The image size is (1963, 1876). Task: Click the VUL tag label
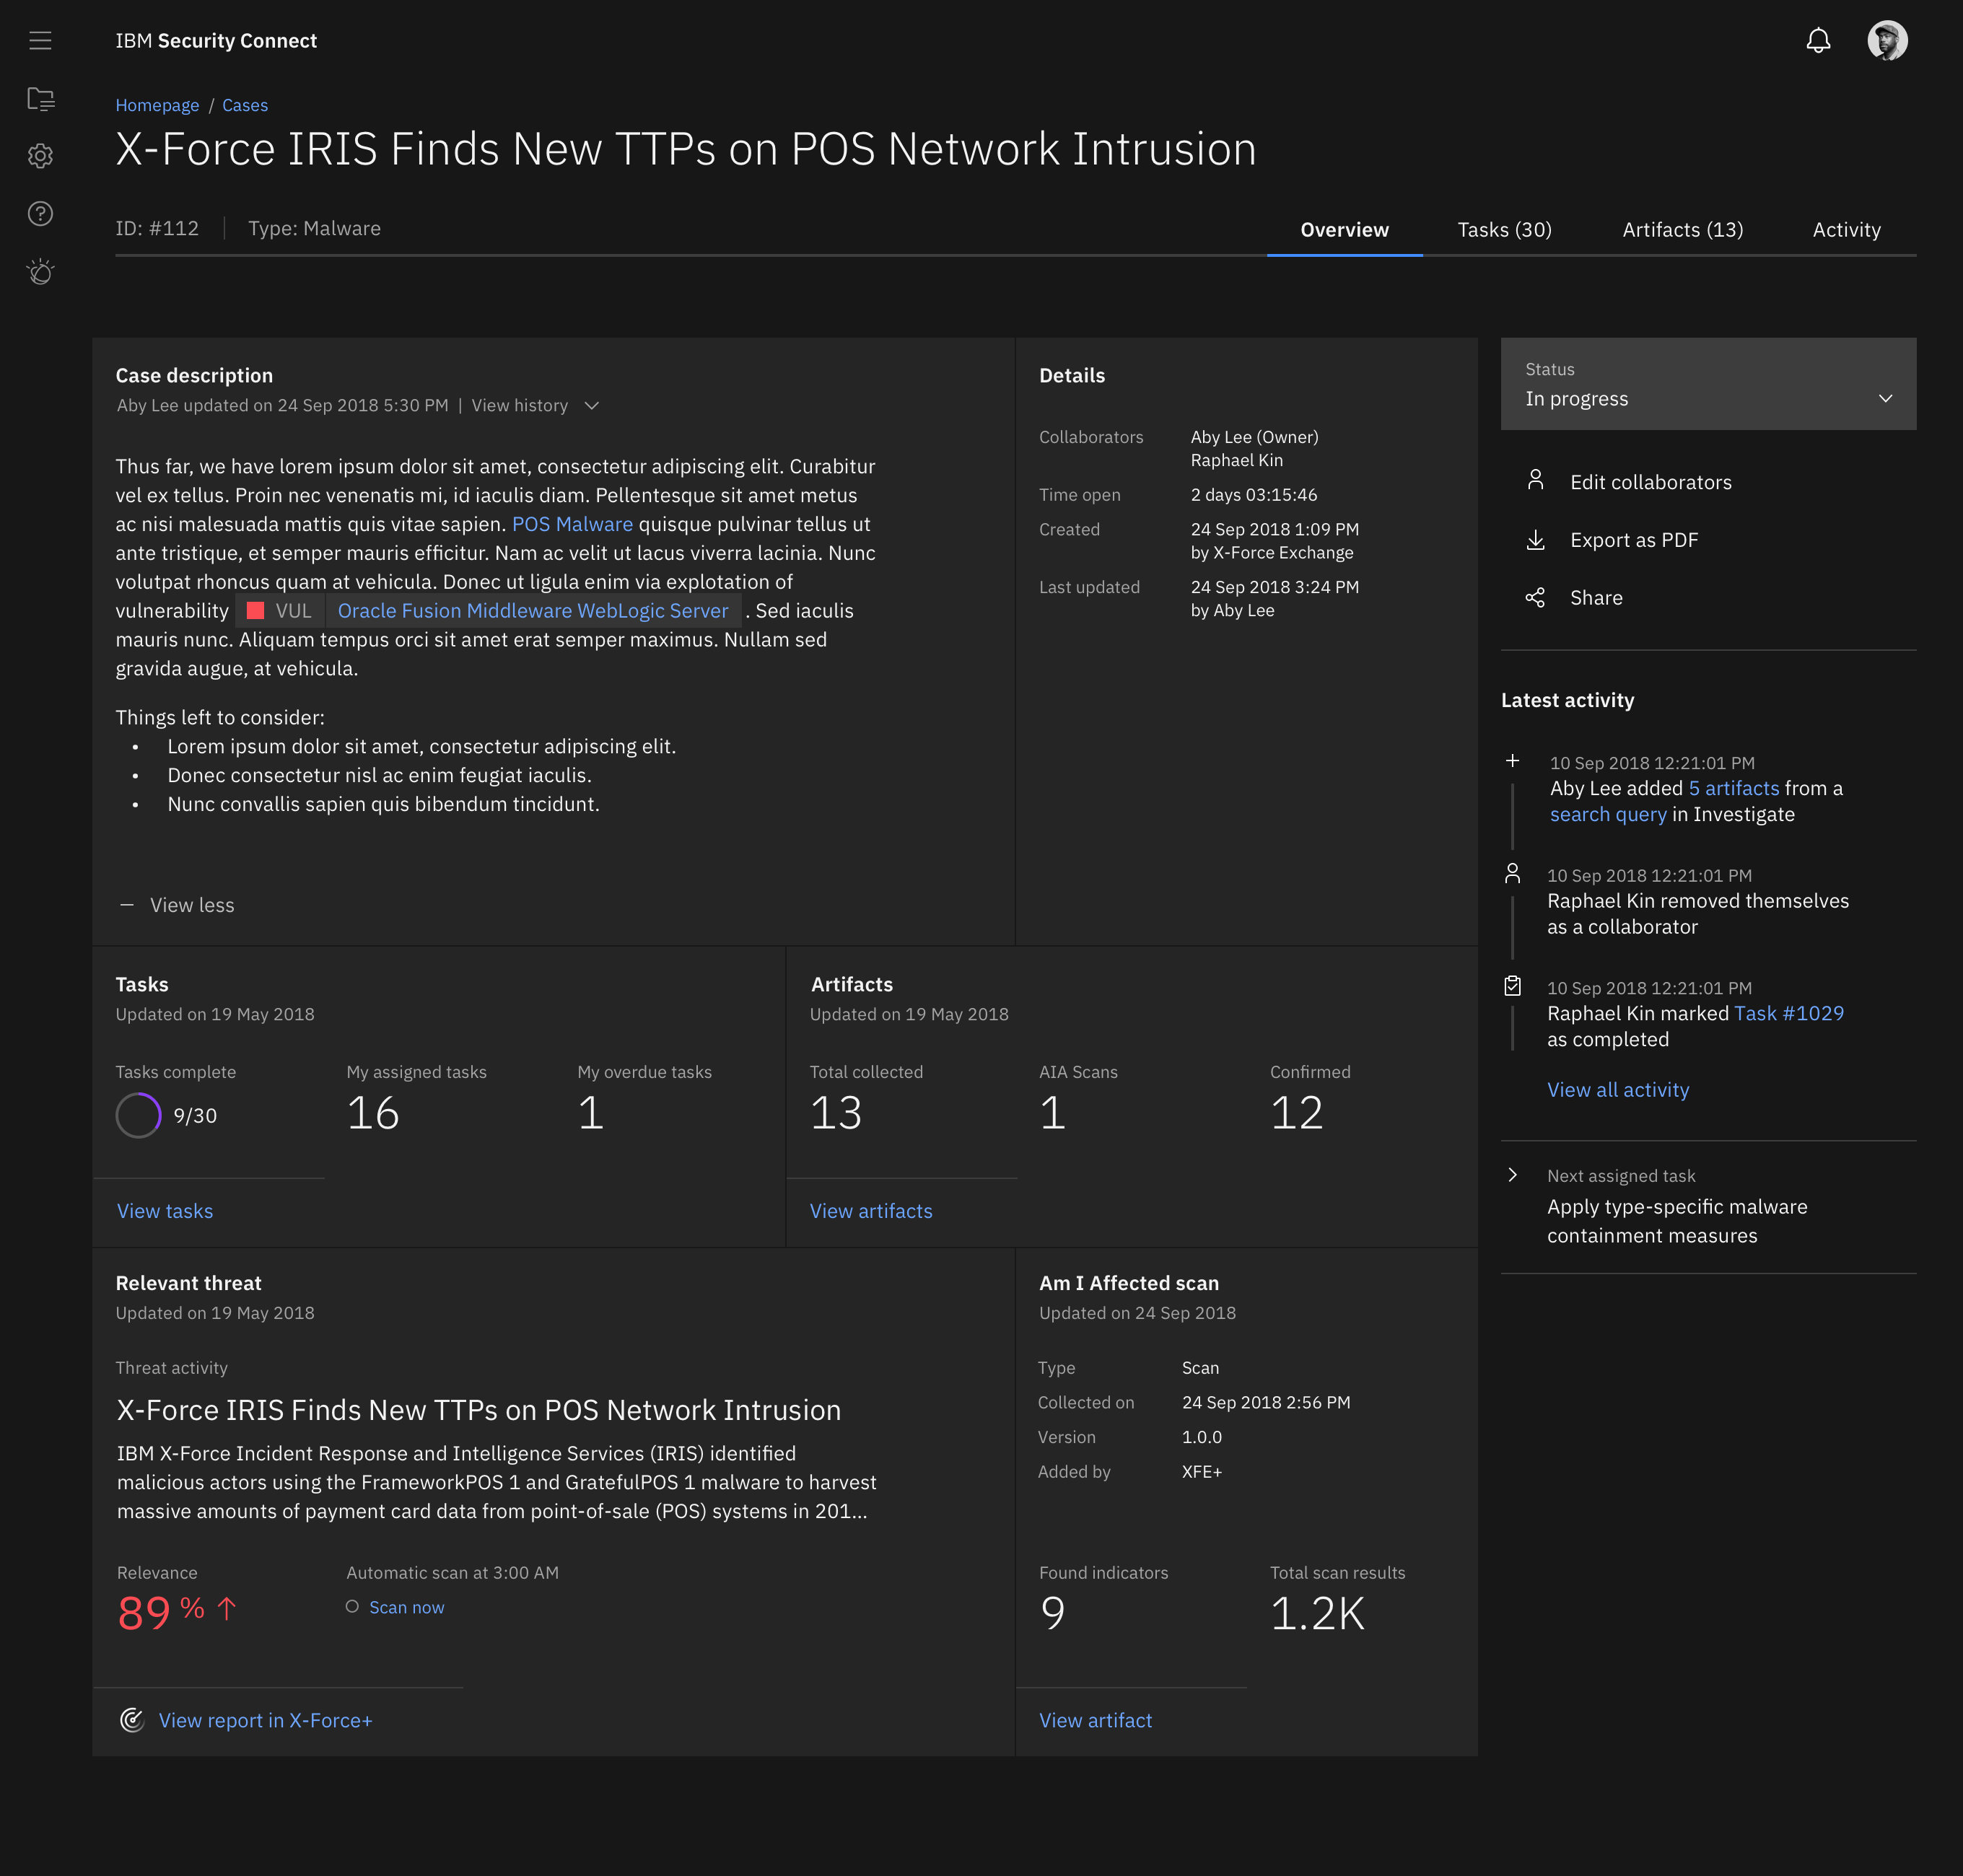click(293, 611)
